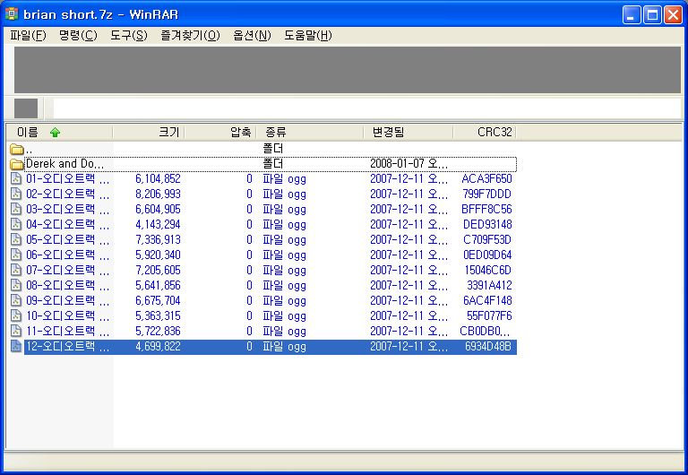Click the size value 4,143,294
Image resolution: width=688 pixels, height=475 pixels.
click(158, 224)
